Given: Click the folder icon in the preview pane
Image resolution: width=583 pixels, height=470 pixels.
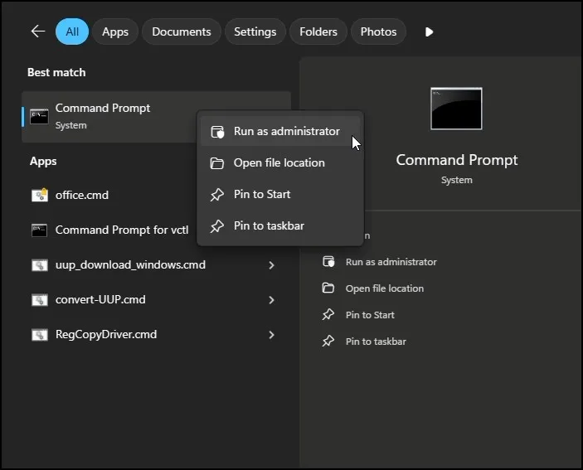Looking at the screenshot, I should tap(328, 288).
